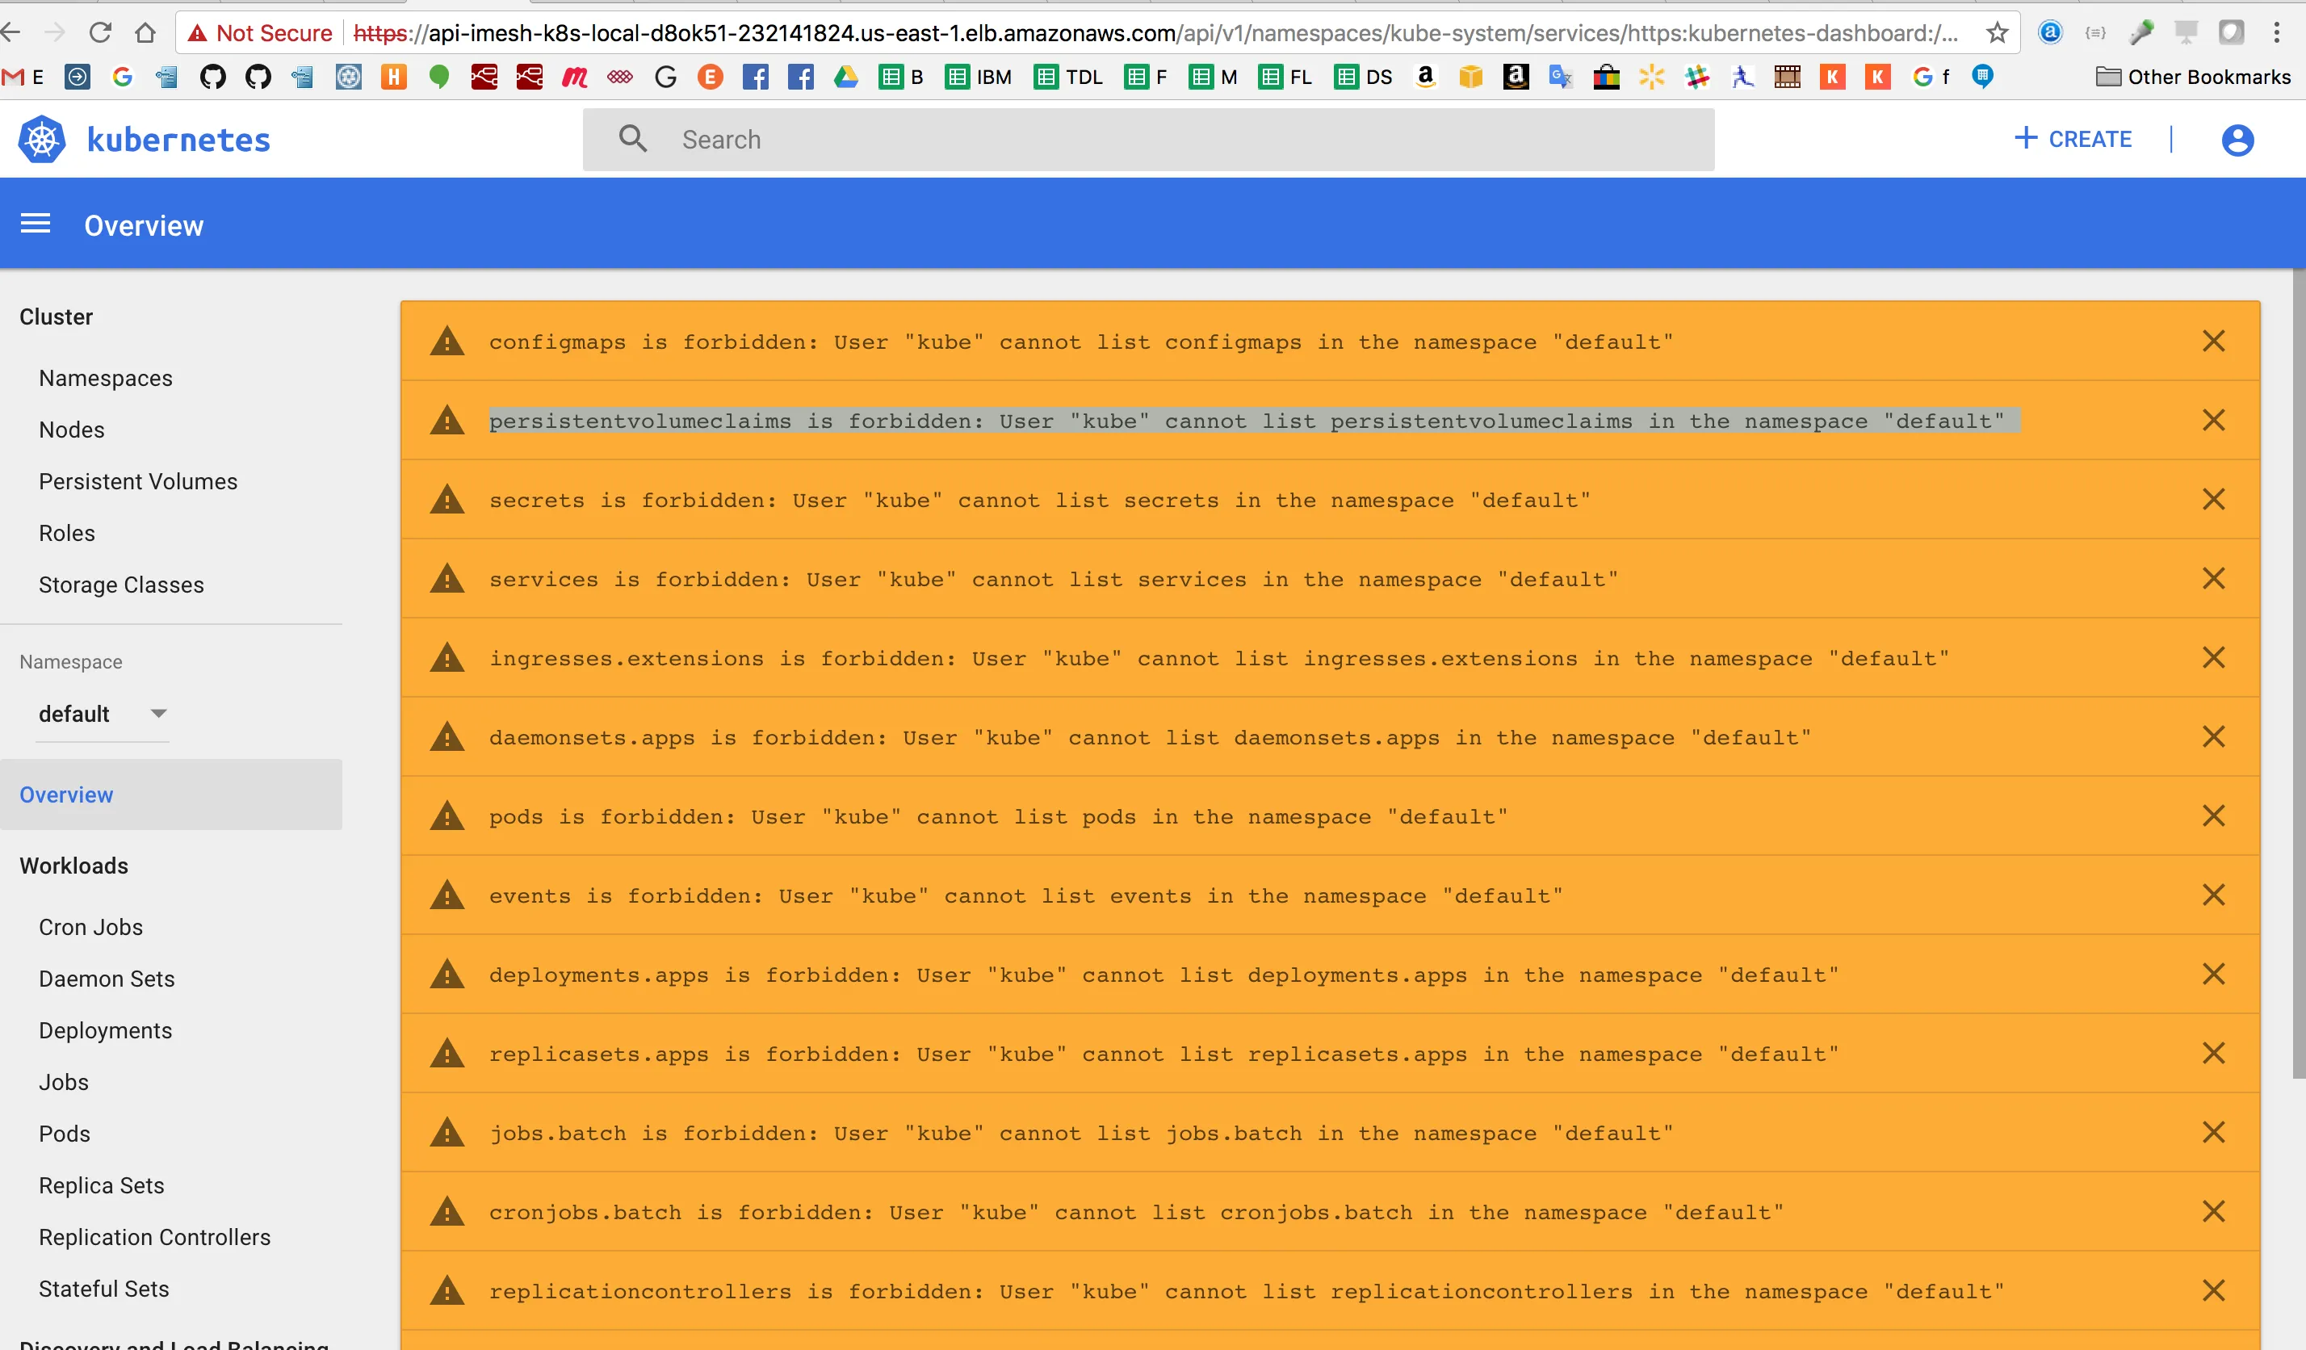2306x1350 pixels.
Task: Click the CREATE button
Action: 2073,139
